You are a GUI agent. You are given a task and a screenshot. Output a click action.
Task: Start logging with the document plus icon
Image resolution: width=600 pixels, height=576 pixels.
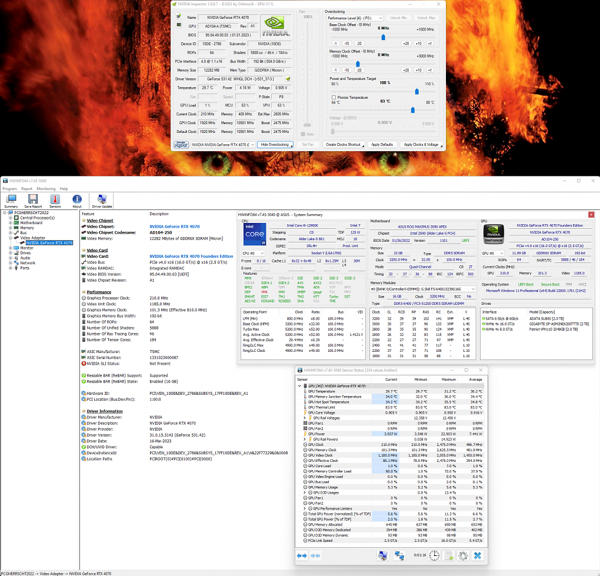pos(449,556)
